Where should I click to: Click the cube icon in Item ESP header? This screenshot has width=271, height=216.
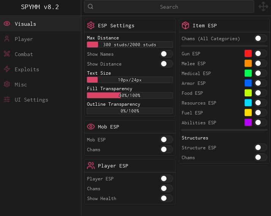pos(185,25)
